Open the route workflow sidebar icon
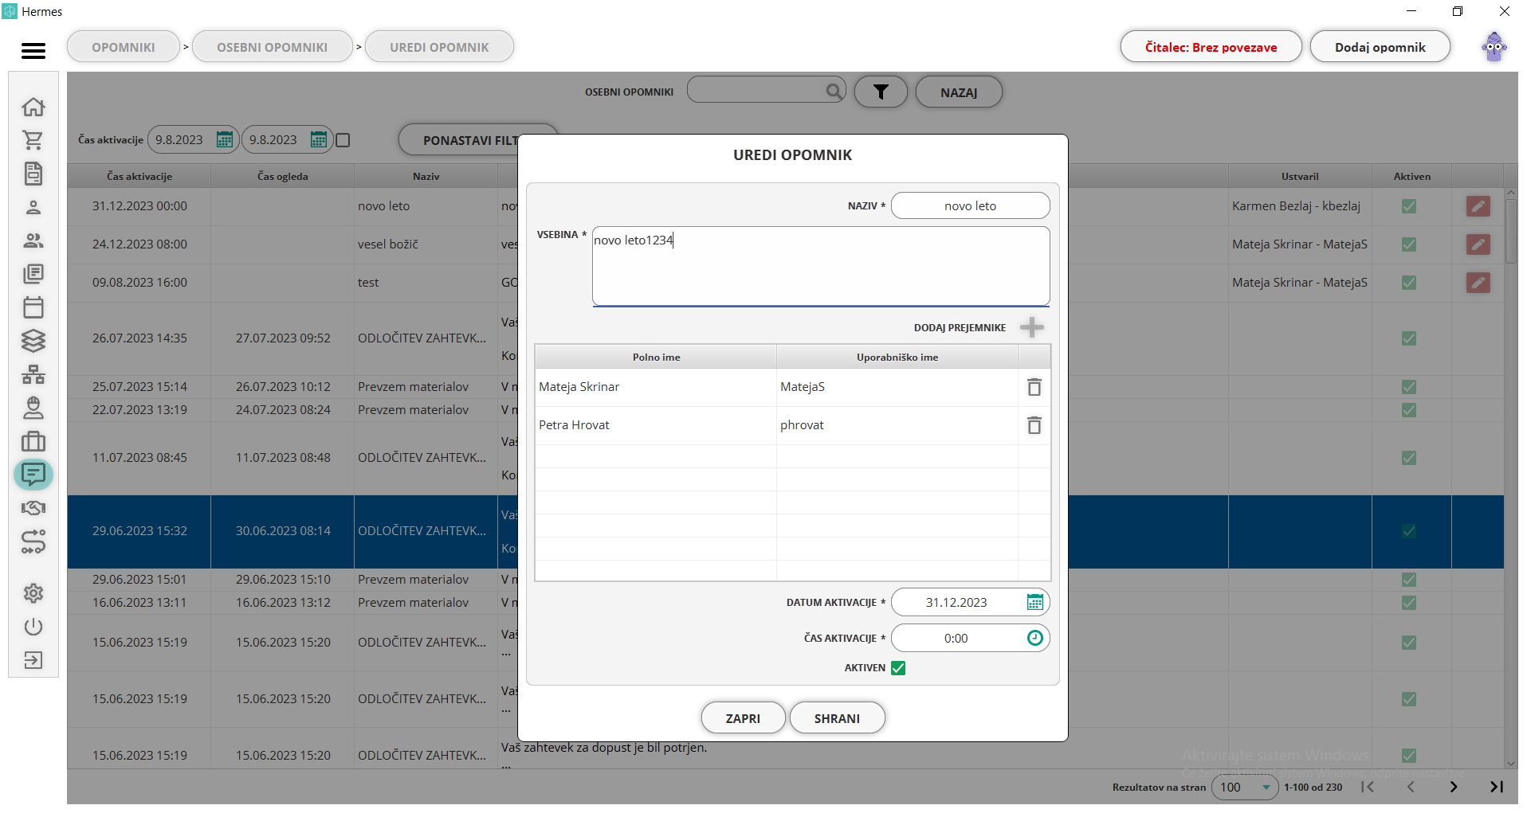This screenshot has width=1527, height=817. click(33, 542)
